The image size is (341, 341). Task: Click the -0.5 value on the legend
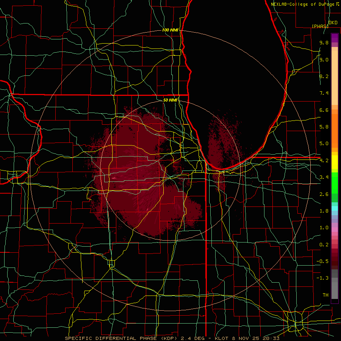[322, 261]
